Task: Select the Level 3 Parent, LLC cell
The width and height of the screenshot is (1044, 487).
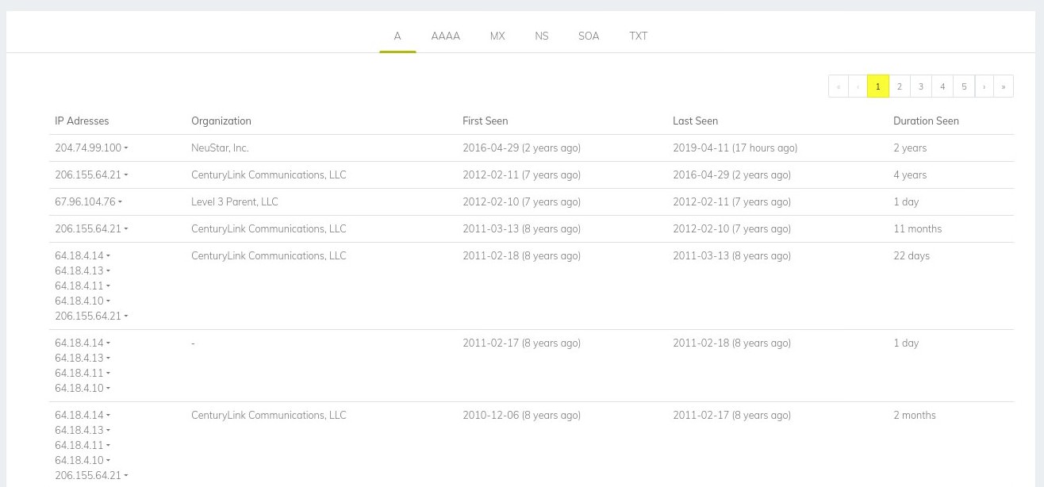Action: (x=235, y=201)
